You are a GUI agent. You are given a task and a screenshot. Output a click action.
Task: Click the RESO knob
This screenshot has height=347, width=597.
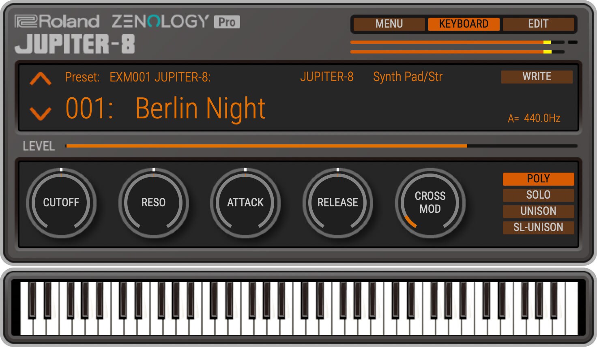(x=154, y=202)
